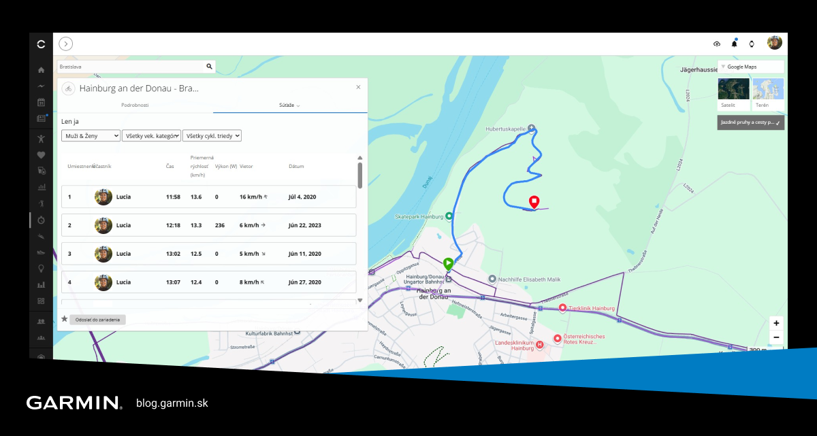Click Lucia in the rank 4 row
The height and width of the screenshot is (436, 817).
click(123, 282)
